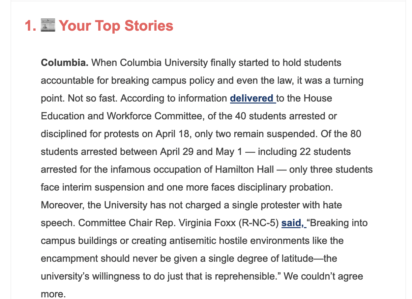Click the newspaper icon in the heading
This screenshot has height=299, width=412.
coord(48,26)
